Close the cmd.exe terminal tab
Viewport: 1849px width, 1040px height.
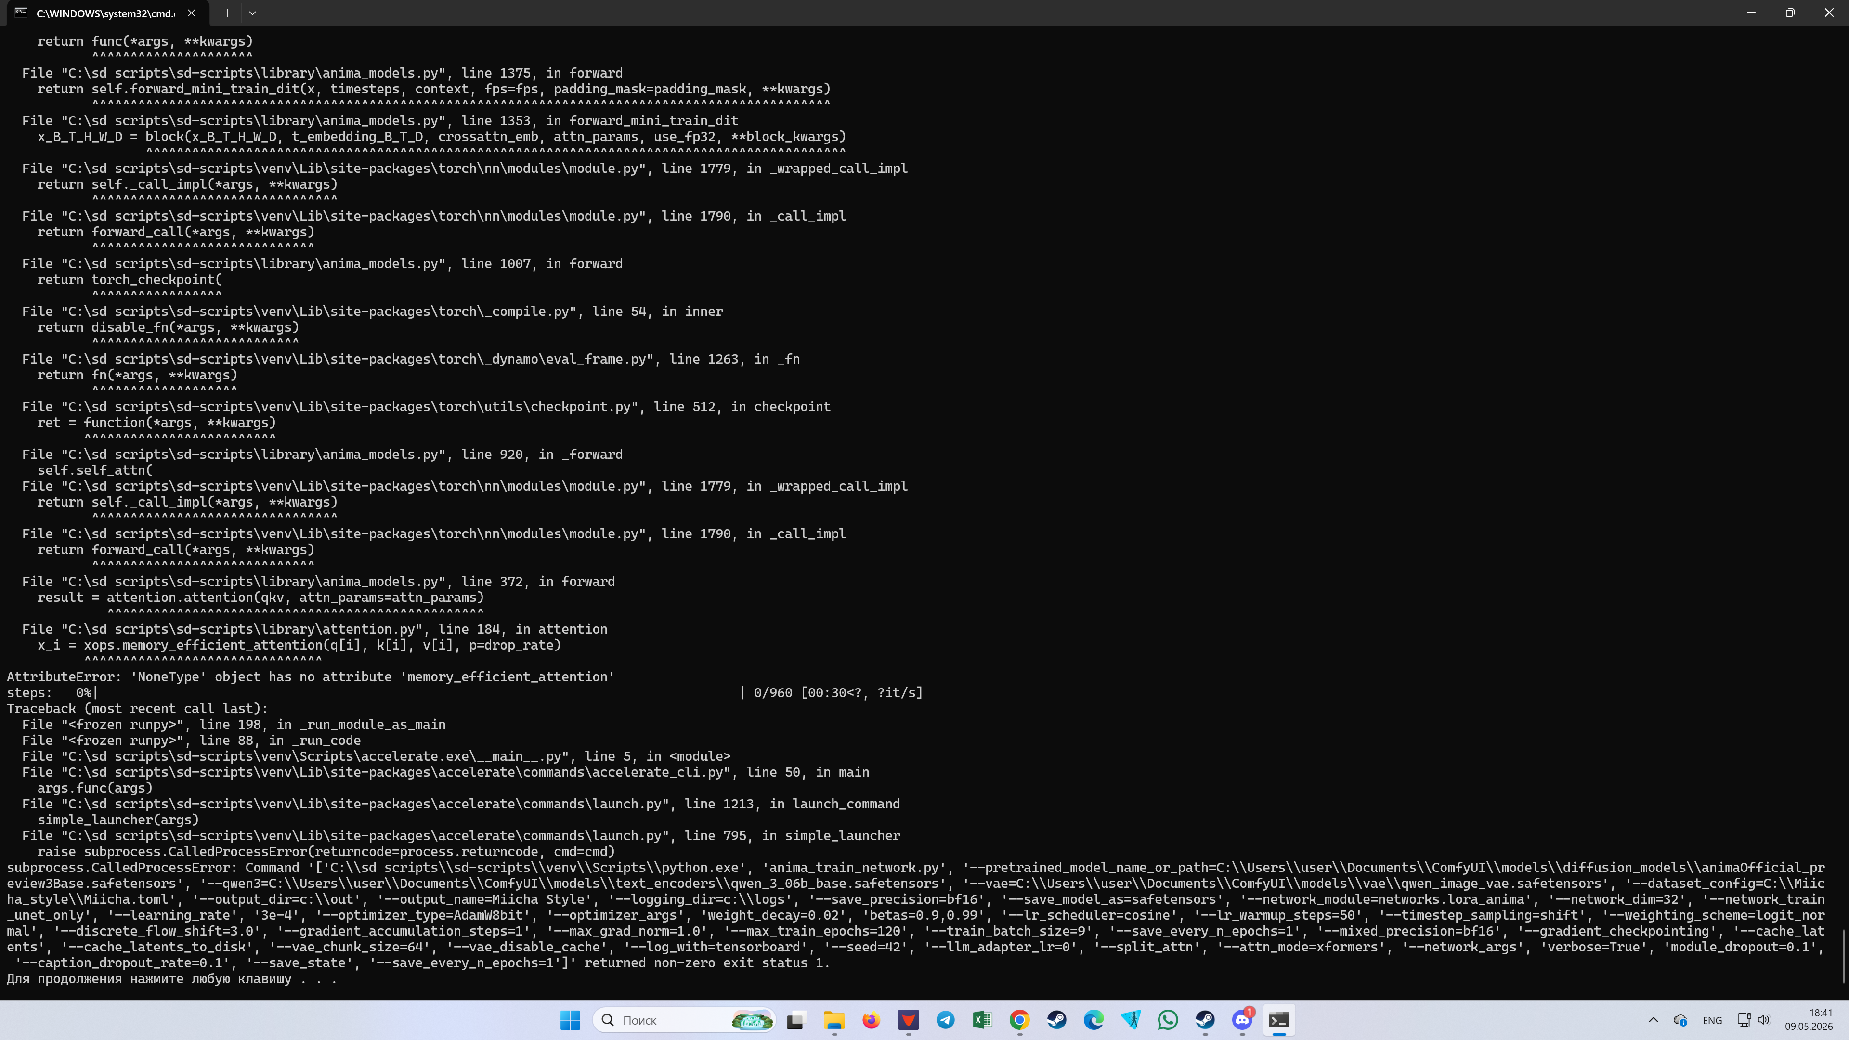191,13
